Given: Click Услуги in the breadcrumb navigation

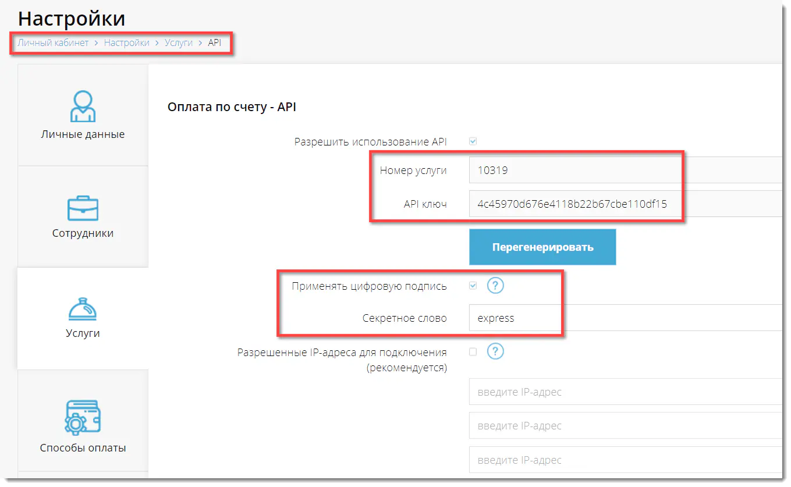Looking at the screenshot, I should point(179,42).
